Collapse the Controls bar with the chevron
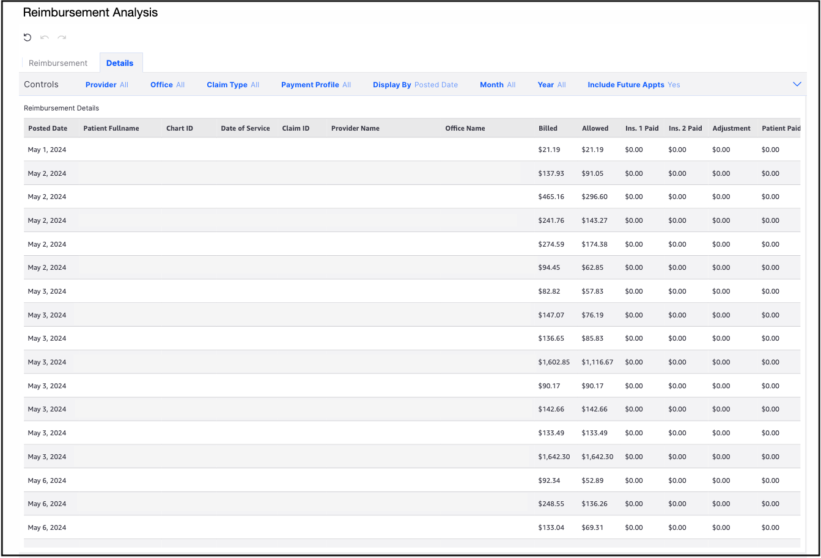The width and height of the screenshot is (821, 558). coord(797,84)
